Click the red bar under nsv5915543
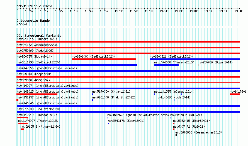Screen dimensions: 248x146 [x=23, y=129]
